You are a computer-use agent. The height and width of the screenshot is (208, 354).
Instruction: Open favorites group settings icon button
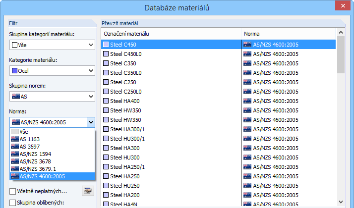[88, 191]
